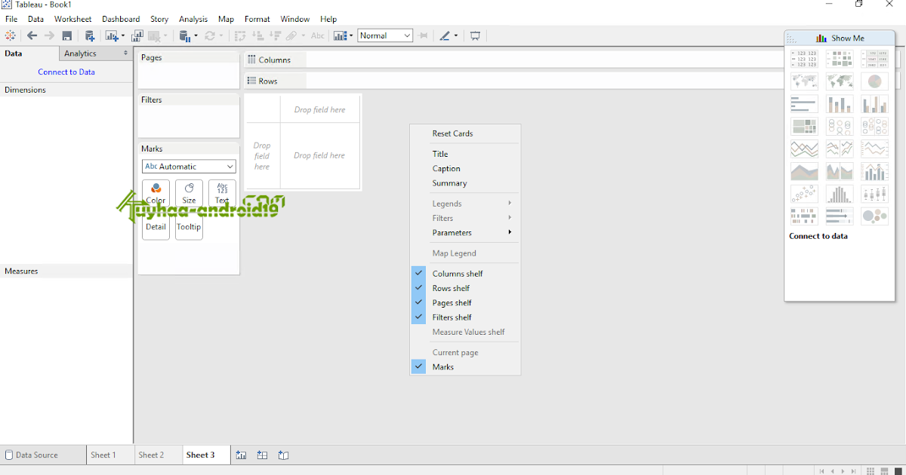This screenshot has height=475, width=906.
Task: Select the text table chart in Show Me
Action: click(804, 59)
